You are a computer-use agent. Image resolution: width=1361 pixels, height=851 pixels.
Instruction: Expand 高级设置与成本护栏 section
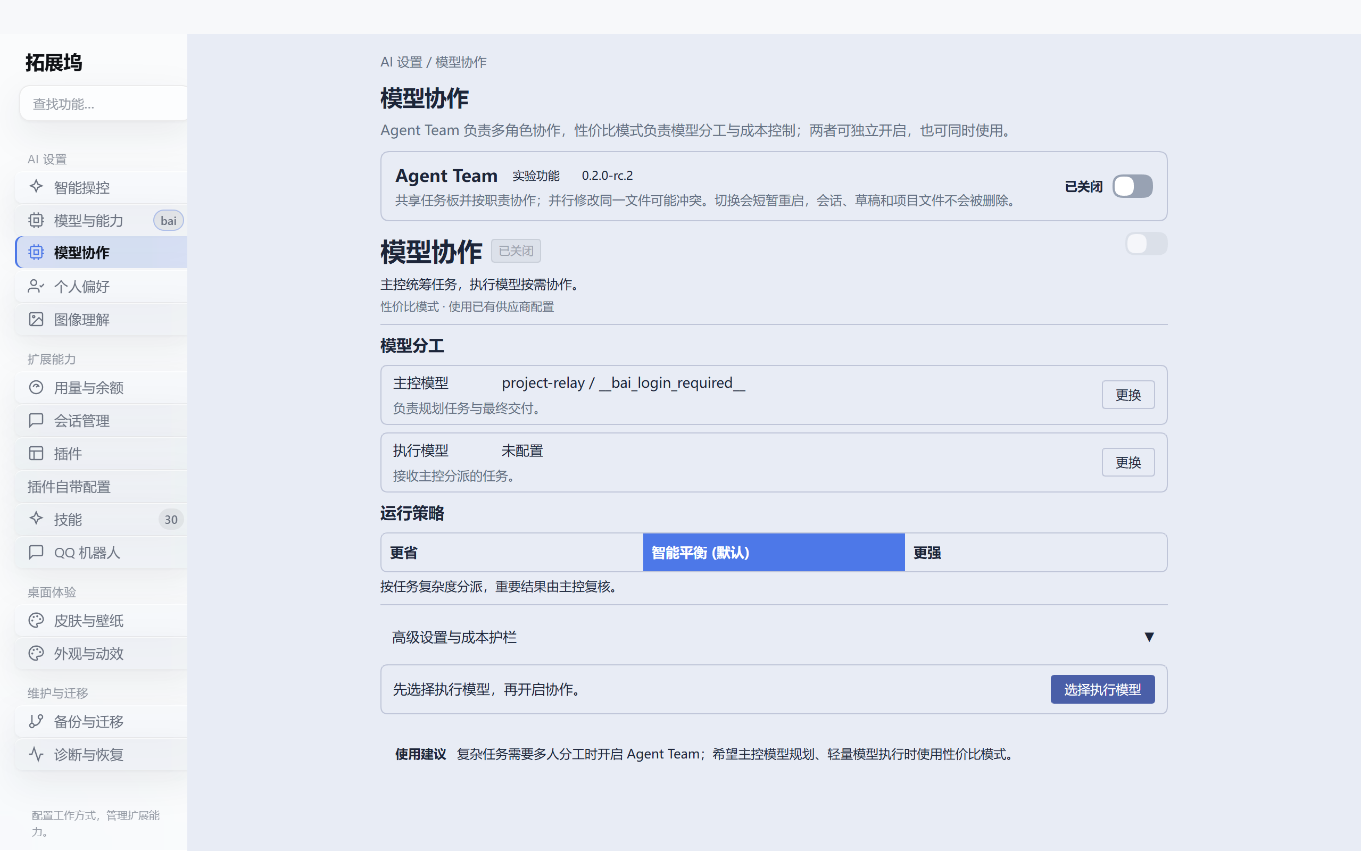pos(774,637)
